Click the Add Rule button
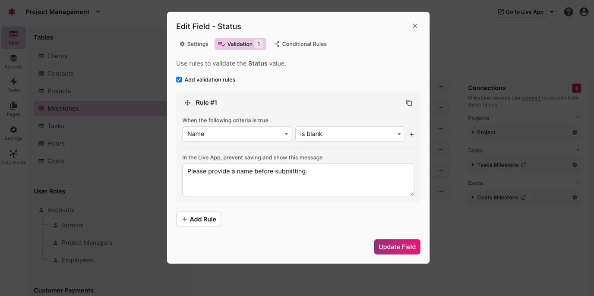Viewport: 594px width, 296px height. pyautogui.click(x=199, y=219)
